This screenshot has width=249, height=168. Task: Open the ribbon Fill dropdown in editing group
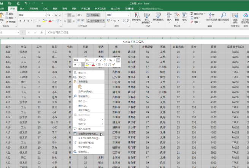coord(195,18)
